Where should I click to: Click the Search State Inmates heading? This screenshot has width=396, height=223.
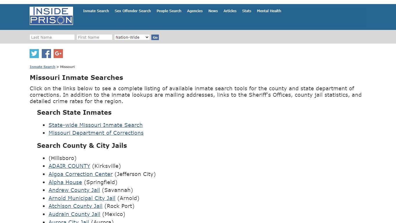(74, 112)
